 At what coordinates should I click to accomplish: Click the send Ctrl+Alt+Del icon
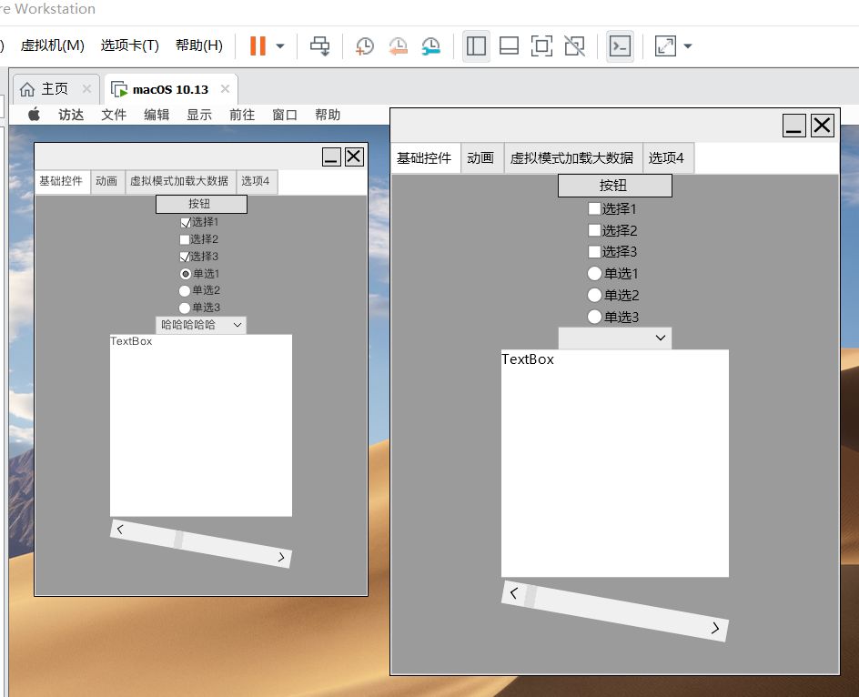pos(319,45)
